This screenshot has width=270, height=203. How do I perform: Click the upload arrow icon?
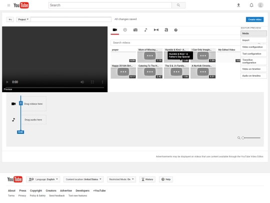click(238, 5)
